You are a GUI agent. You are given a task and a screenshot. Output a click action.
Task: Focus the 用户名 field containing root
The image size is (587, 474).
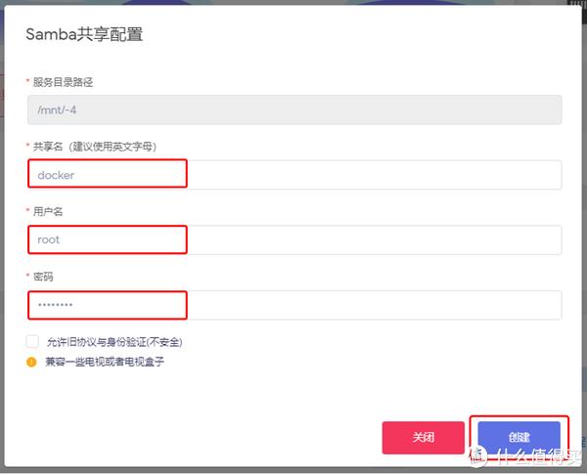[294, 239]
